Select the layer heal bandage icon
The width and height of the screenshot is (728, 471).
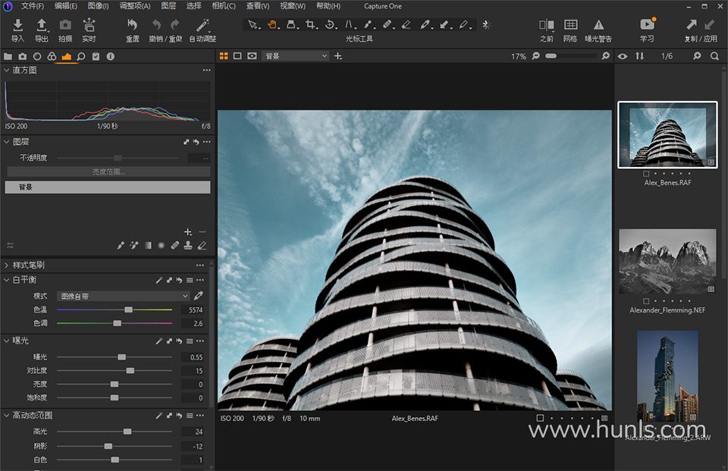pyautogui.click(x=174, y=245)
